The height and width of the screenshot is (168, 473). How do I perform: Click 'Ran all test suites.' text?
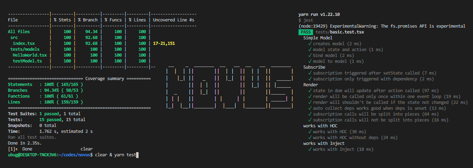32,137
